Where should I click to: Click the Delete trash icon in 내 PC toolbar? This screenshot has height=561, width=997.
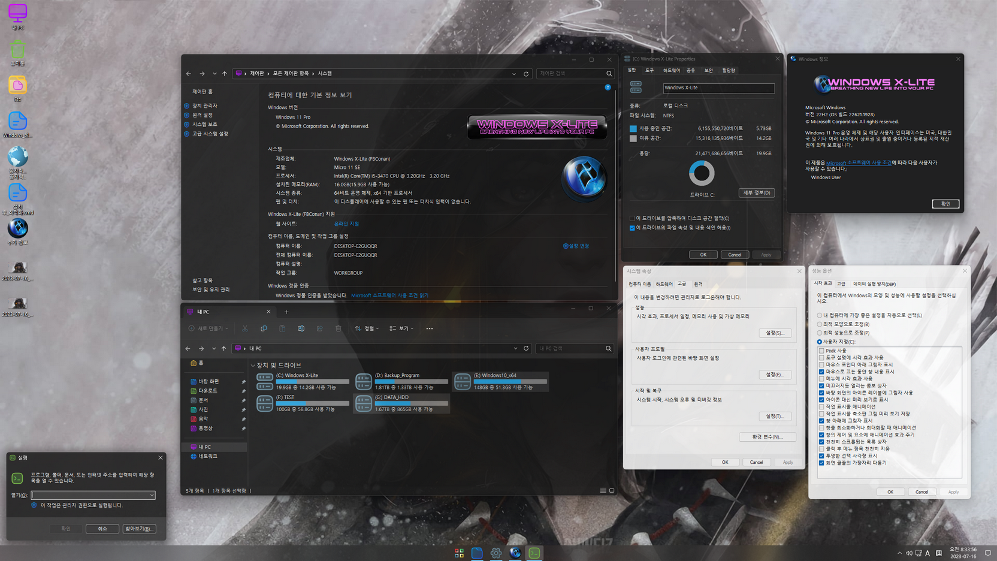click(x=339, y=328)
